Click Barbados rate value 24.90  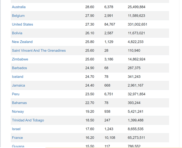coord(90,68)
